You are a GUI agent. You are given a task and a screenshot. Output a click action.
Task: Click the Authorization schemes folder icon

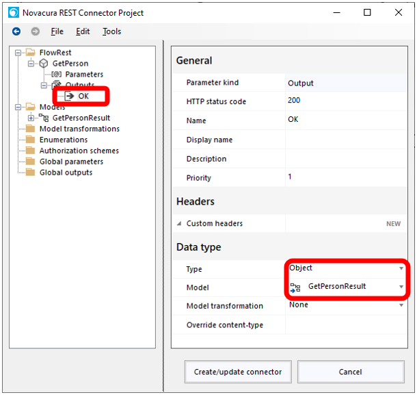pyautogui.click(x=31, y=151)
